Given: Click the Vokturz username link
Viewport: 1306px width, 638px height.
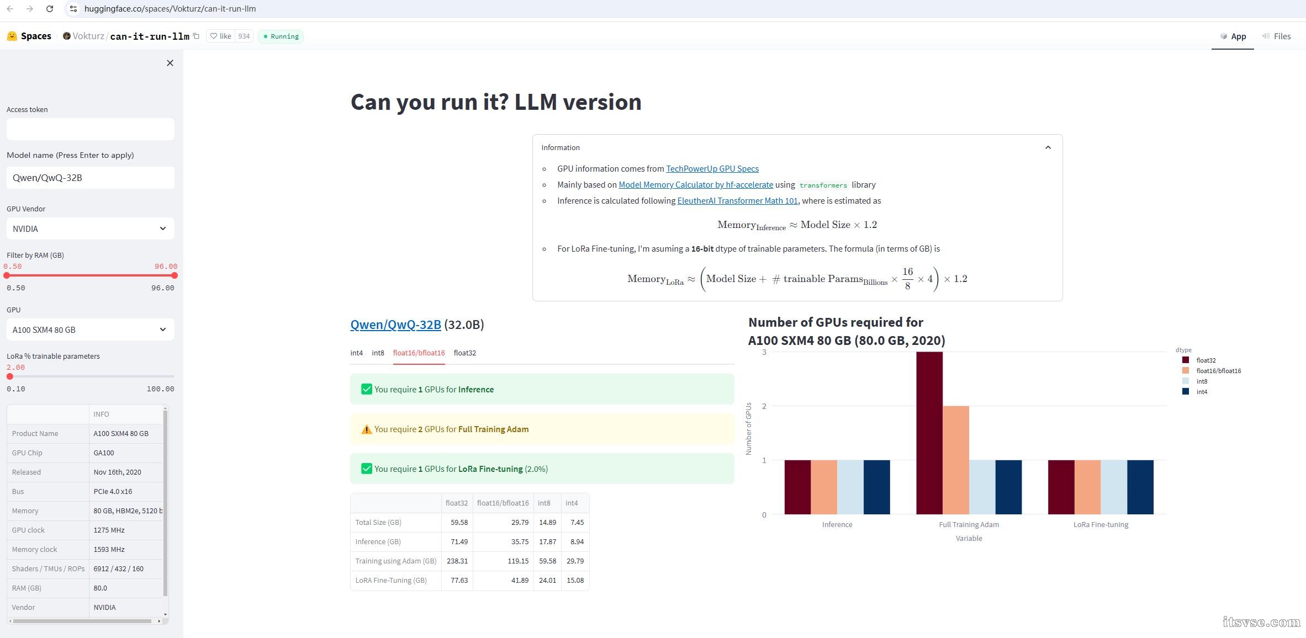Looking at the screenshot, I should point(88,36).
